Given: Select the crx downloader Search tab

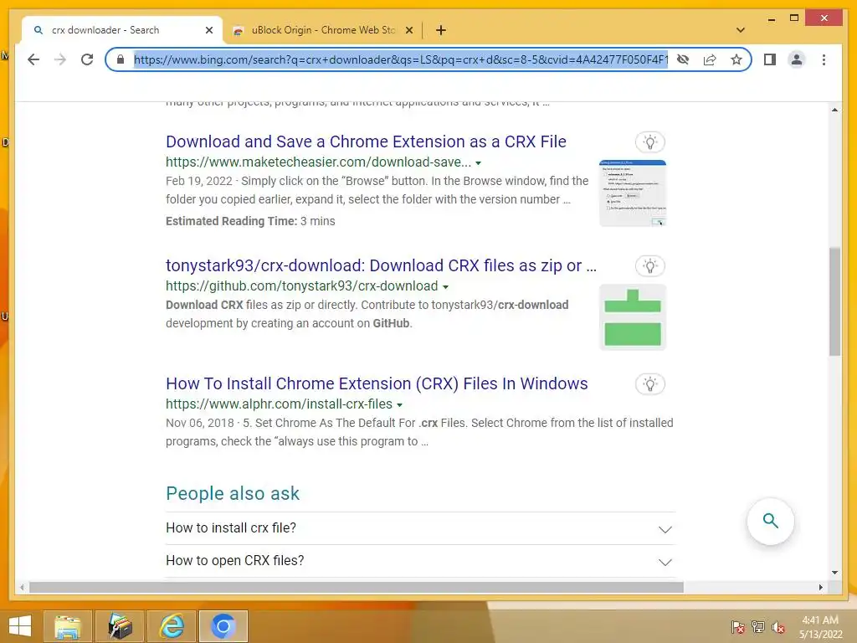Looking at the screenshot, I should 122,30.
